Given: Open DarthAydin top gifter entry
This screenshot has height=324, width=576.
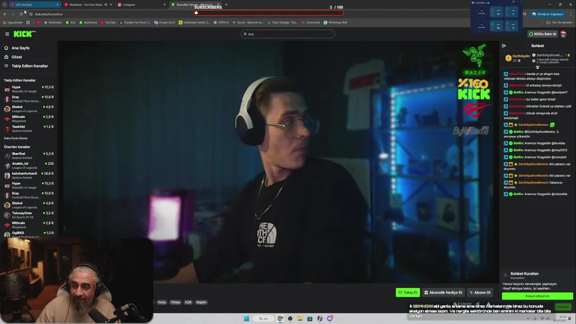Looking at the screenshot, I should 517,58.
